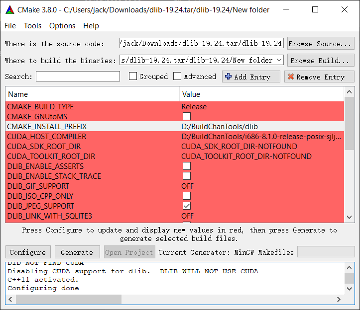360x310 pixels.
Task: Open the File menu
Action: 10,26
